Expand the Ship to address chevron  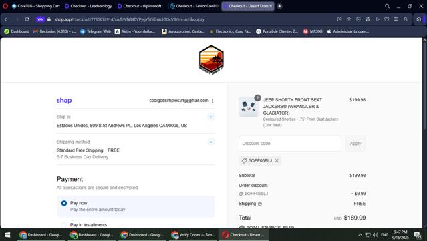pos(211,117)
